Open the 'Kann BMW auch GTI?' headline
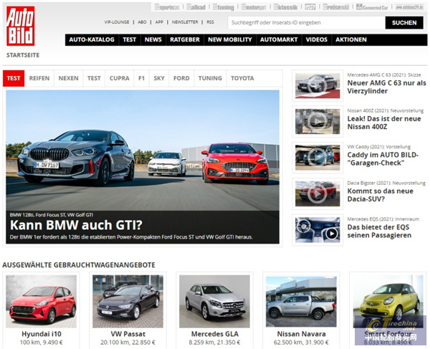 tap(76, 225)
